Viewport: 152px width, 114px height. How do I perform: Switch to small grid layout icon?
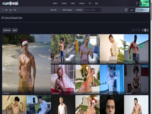[148, 30]
